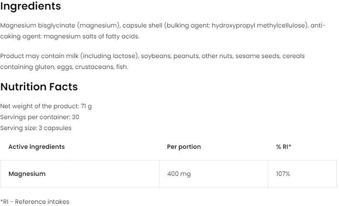The width and height of the screenshot is (339, 206).
Task: Click the "Active ingredients" column header
Action: [36, 147]
